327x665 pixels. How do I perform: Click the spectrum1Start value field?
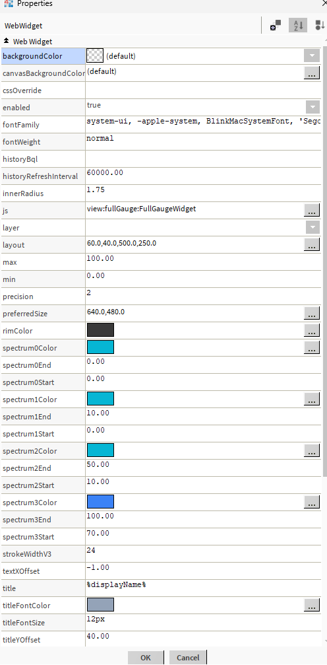tap(203, 434)
